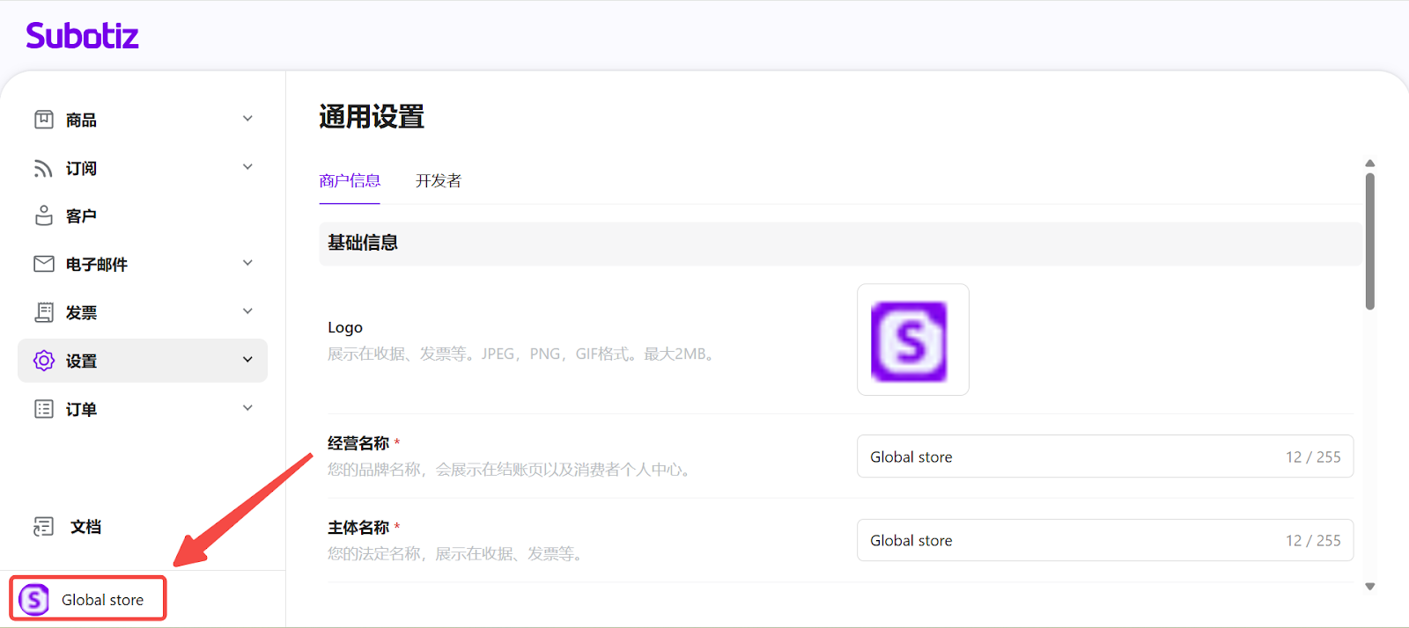Expand the 订阅 menu chevron
1409x628 pixels.
[x=247, y=167]
